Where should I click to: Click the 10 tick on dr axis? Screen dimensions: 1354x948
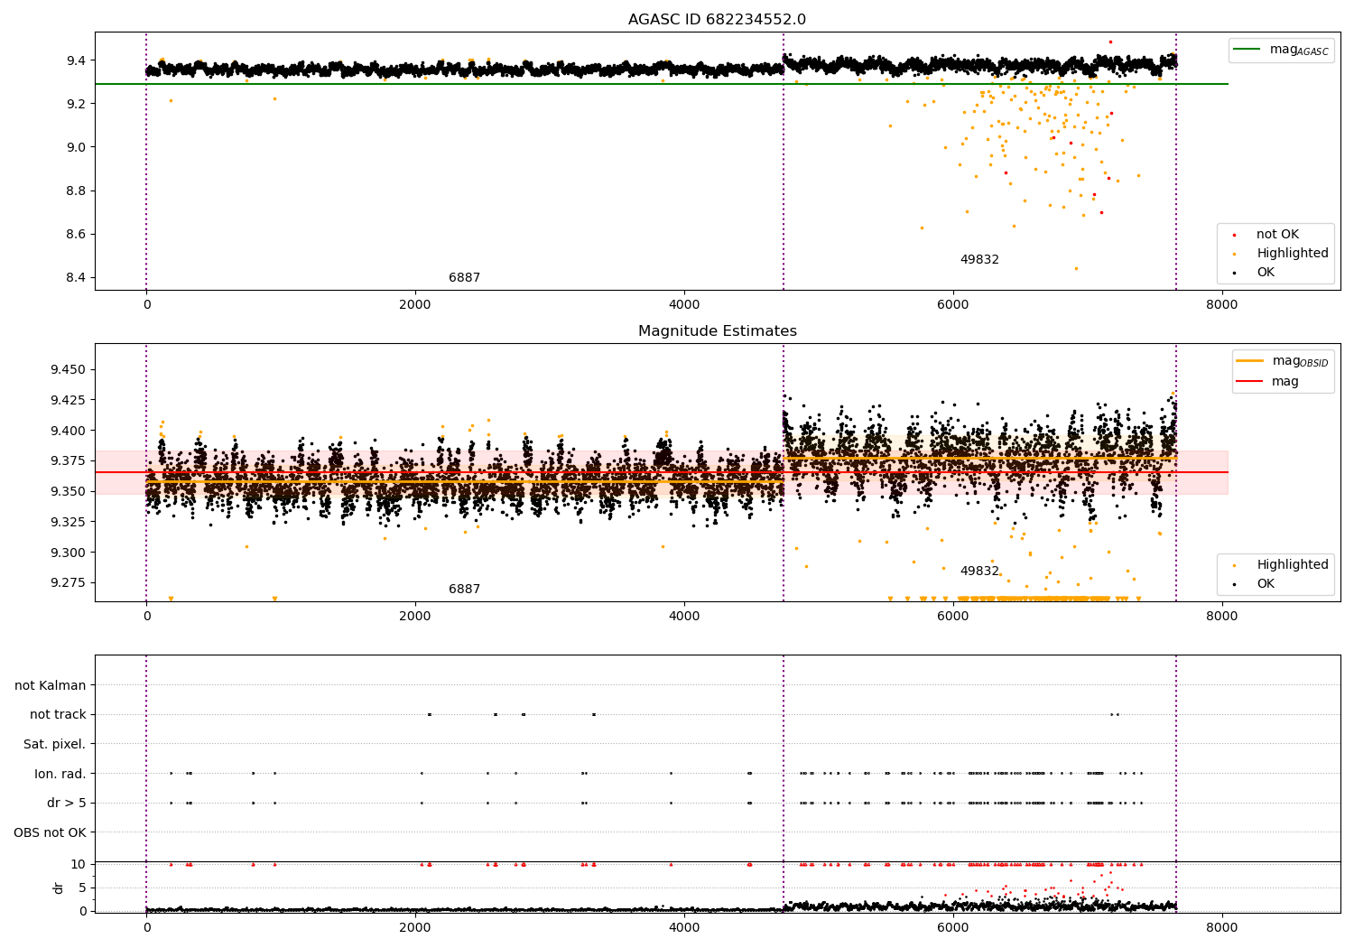pyautogui.click(x=79, y=864)
